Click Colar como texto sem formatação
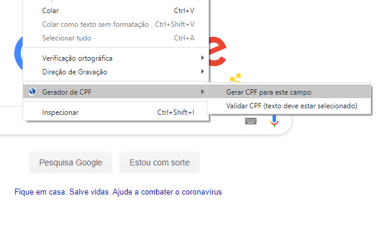The height and width of the screenshot is (238, 380). click(95, 24)
